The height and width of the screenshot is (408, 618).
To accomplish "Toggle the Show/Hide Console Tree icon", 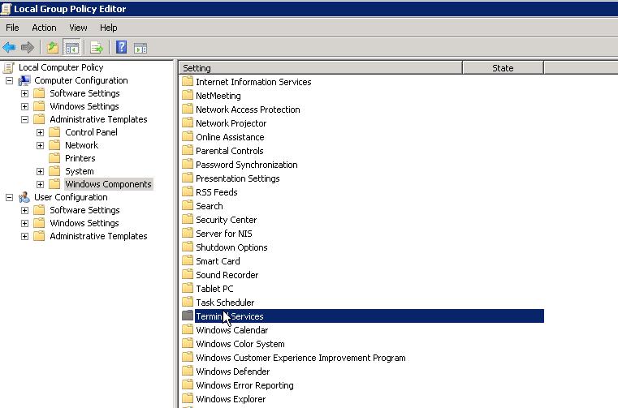I will point(71,48).
